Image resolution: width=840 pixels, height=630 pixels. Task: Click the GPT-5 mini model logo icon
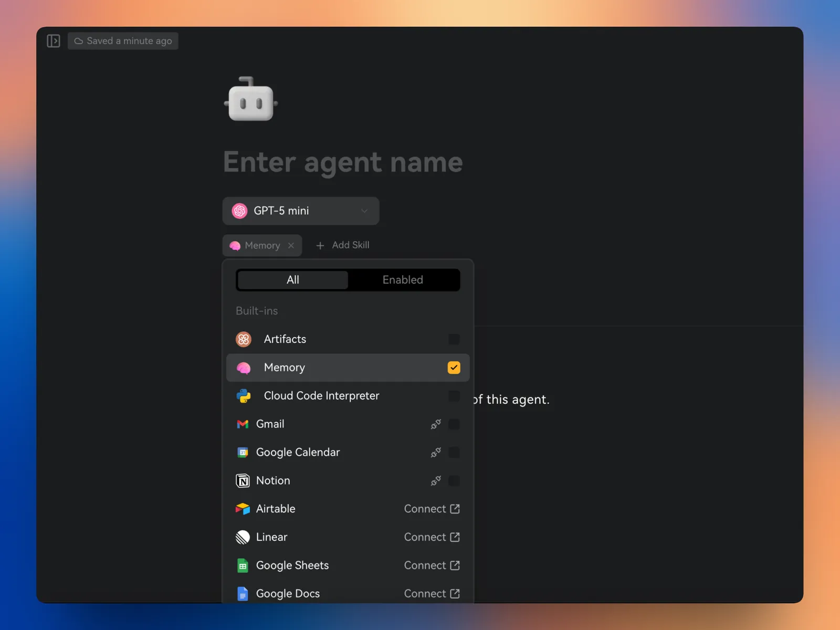240,211
